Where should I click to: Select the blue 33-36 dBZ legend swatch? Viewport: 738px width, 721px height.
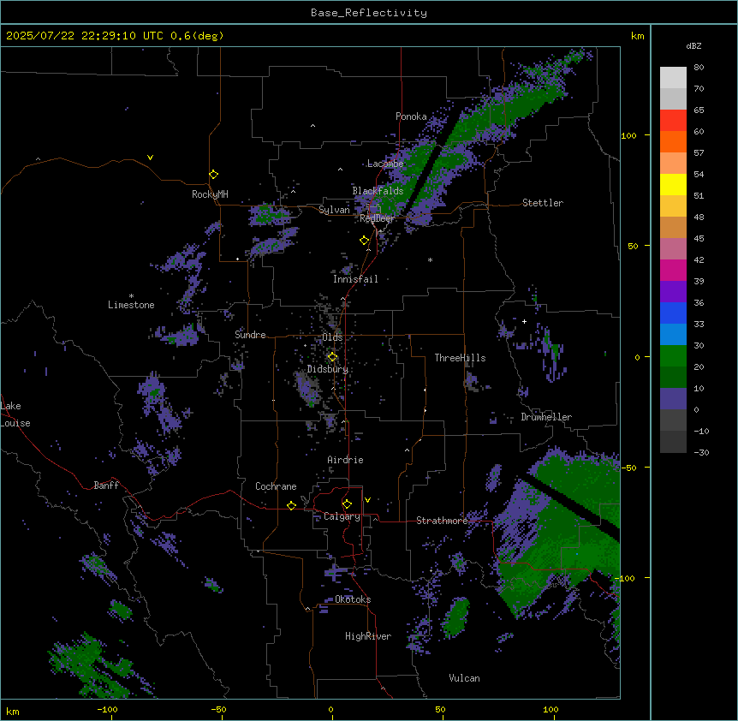673,313
